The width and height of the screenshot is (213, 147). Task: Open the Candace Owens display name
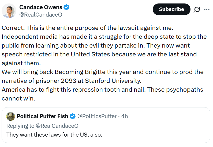[x=41, y=7]
